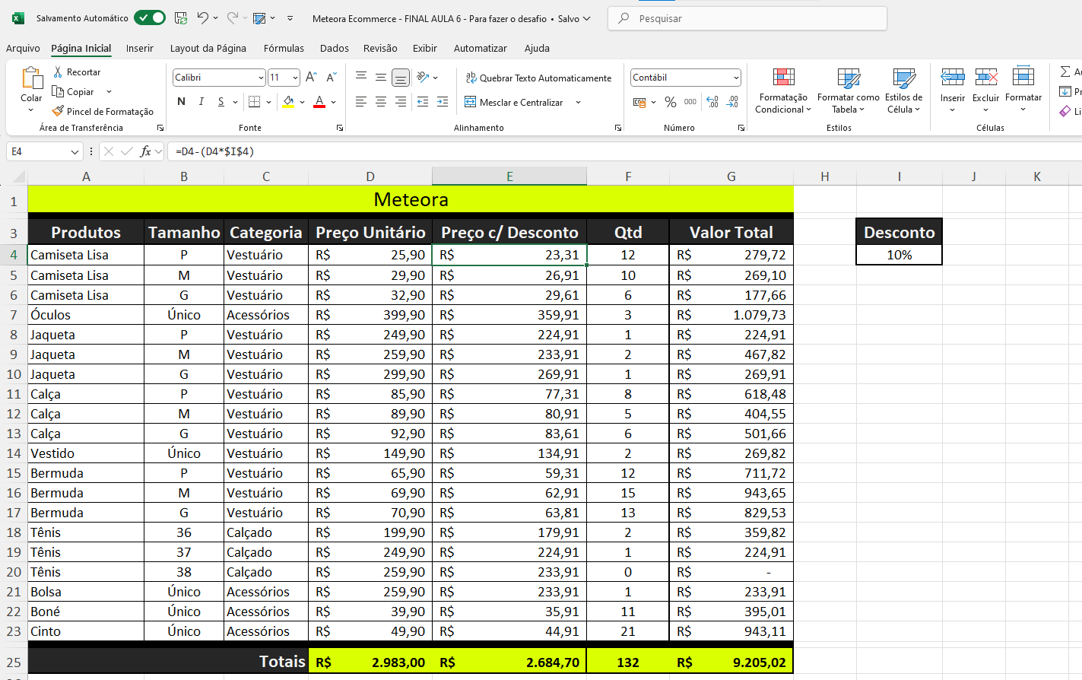This screenshot has height=680, width=1082.
Task: Increase the font size
Action: pyautogui.click(x=311, y=78)
